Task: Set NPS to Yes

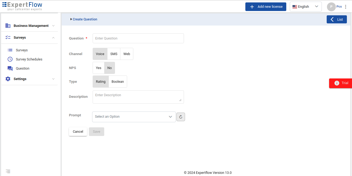Action: pos(99,68)
